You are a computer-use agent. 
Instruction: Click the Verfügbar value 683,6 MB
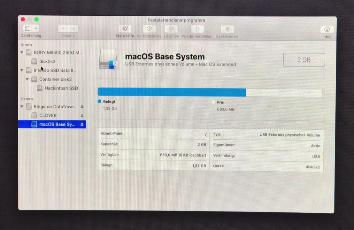pyautogui.click(x=183, y=155)
